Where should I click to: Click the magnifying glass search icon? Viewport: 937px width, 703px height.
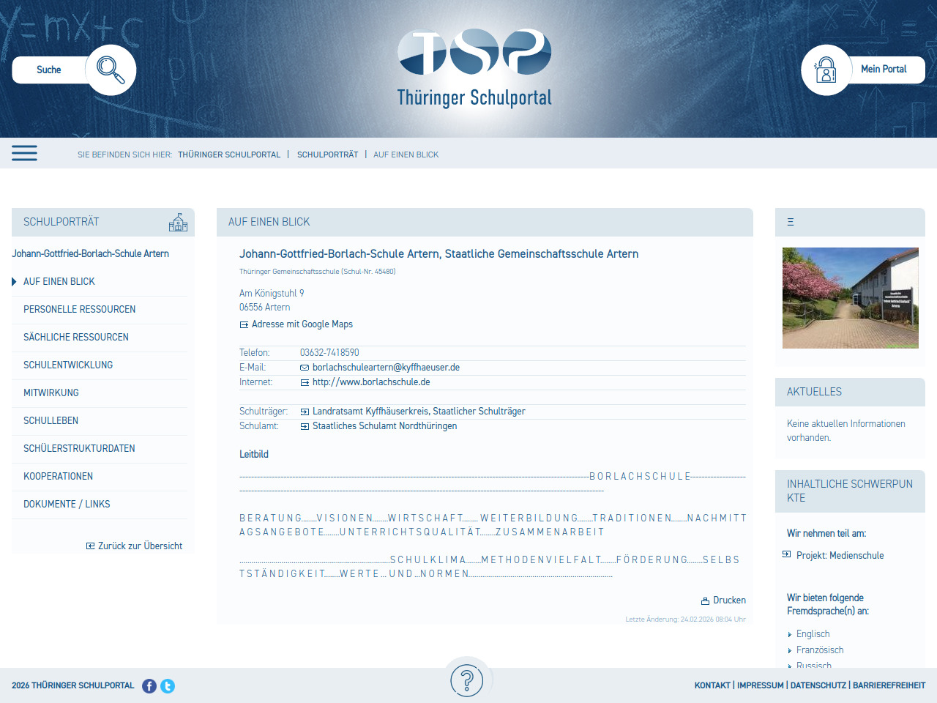coord(111,70)
